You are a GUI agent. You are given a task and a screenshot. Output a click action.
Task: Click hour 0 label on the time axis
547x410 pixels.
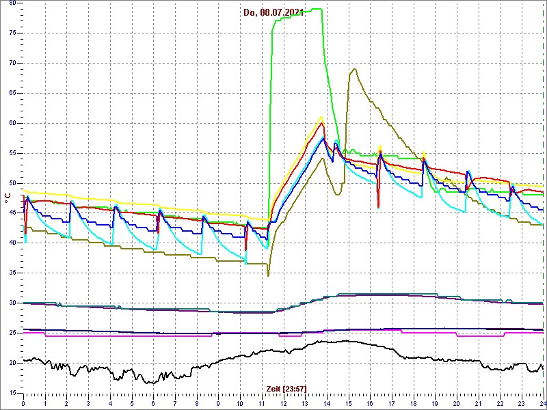23,403
